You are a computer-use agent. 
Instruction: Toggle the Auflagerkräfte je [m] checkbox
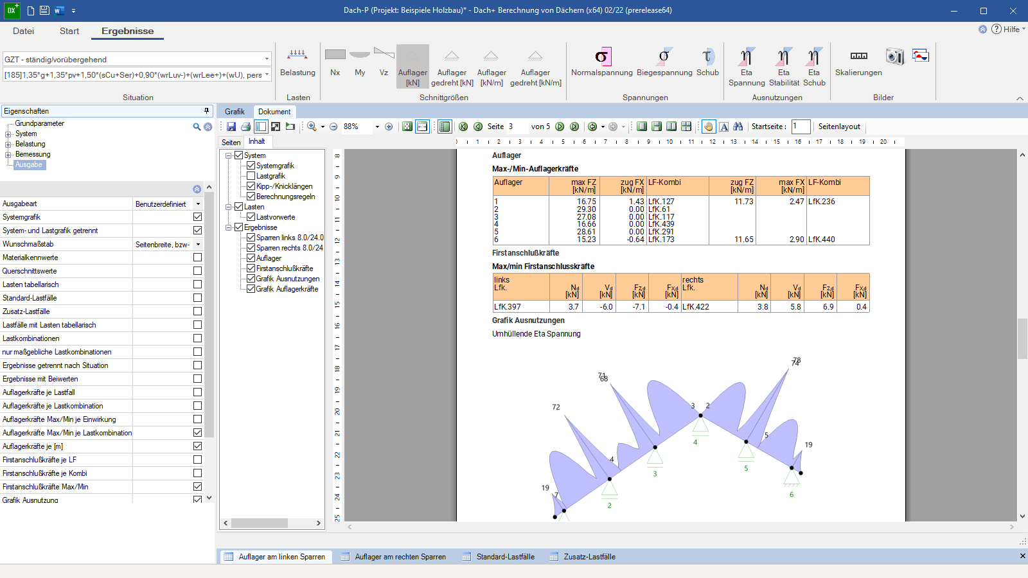(x=197, y=446)
